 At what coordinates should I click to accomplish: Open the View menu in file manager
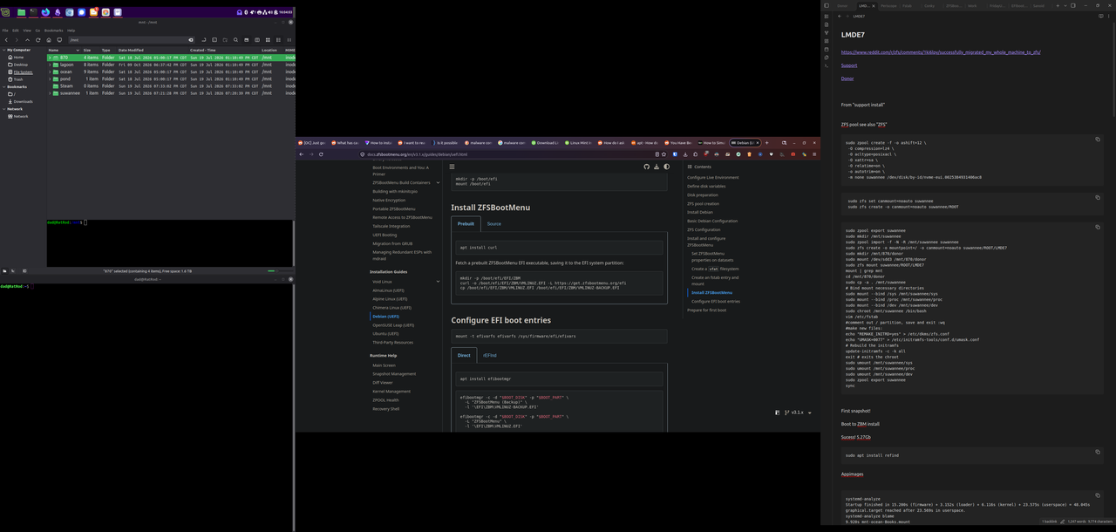click(x=27, y=31)
